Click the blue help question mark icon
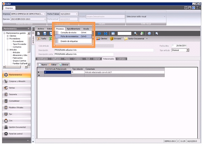203x147 pixels. (x=149, y=33)
